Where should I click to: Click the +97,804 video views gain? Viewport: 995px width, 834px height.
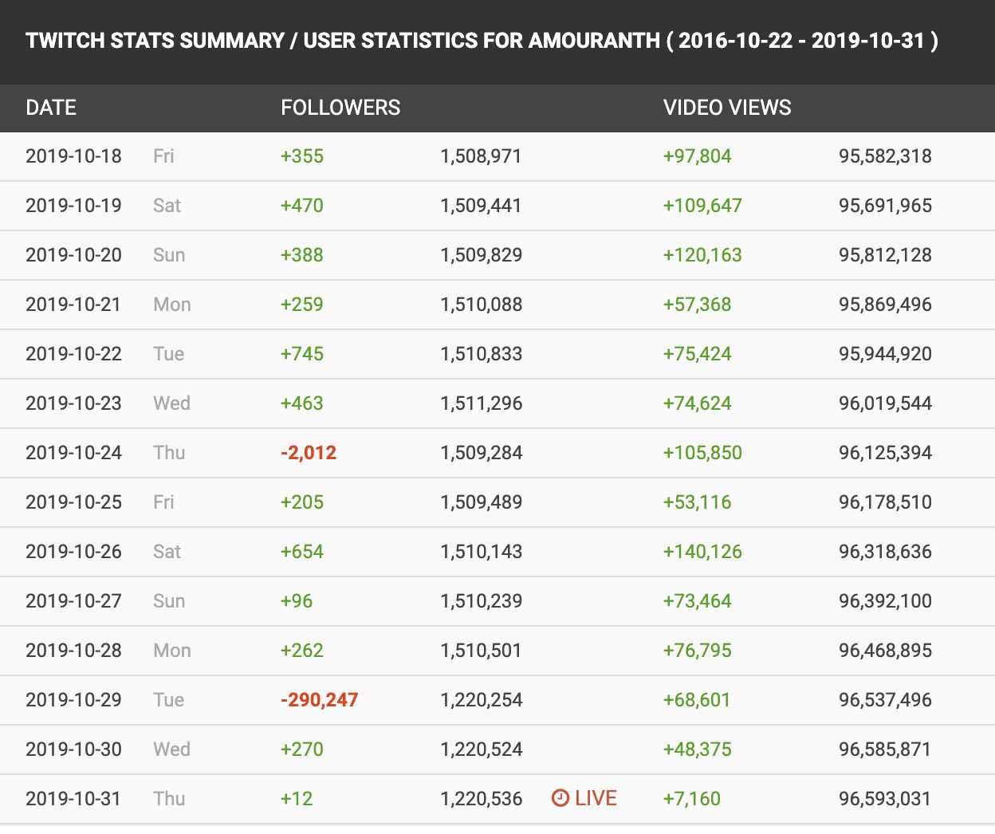(698, 156)
